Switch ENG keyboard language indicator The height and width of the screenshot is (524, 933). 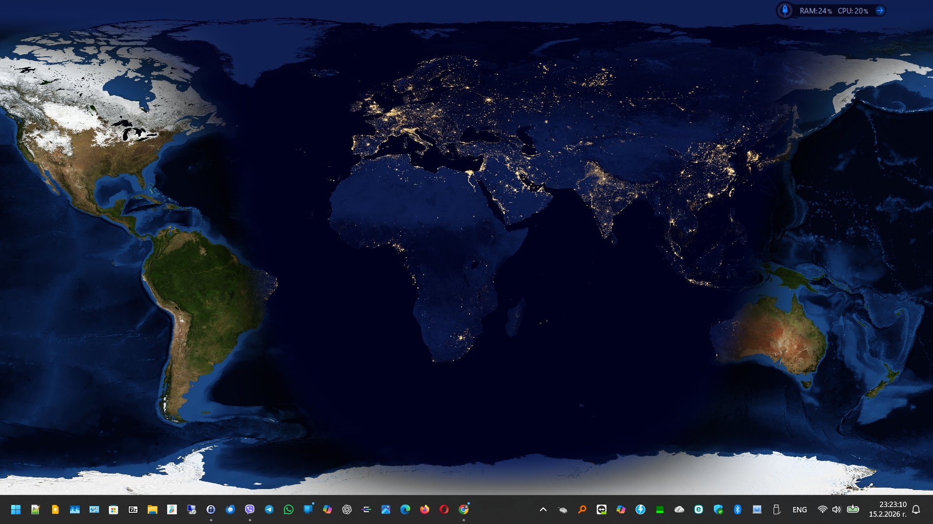799,509
